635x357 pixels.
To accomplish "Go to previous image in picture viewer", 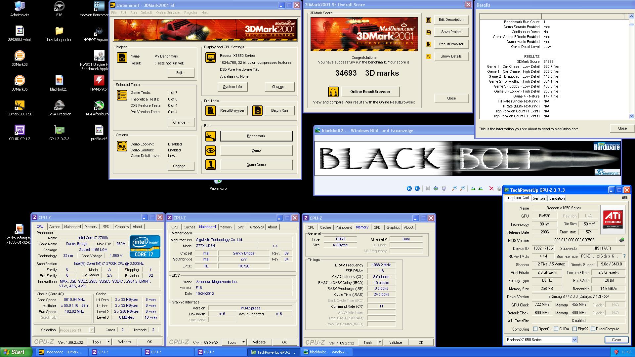I will (x=409, y=188).
